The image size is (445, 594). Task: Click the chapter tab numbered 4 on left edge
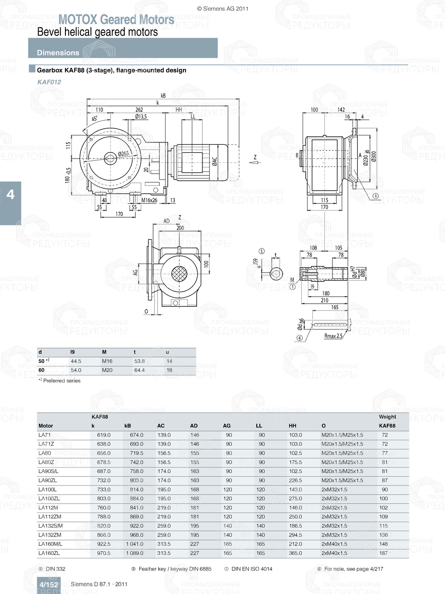[10, 194]
